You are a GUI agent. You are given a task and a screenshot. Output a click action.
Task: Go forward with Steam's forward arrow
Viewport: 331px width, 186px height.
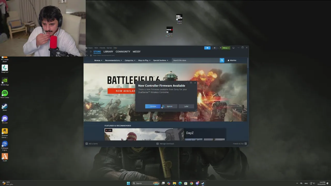(x=91, y=52)
